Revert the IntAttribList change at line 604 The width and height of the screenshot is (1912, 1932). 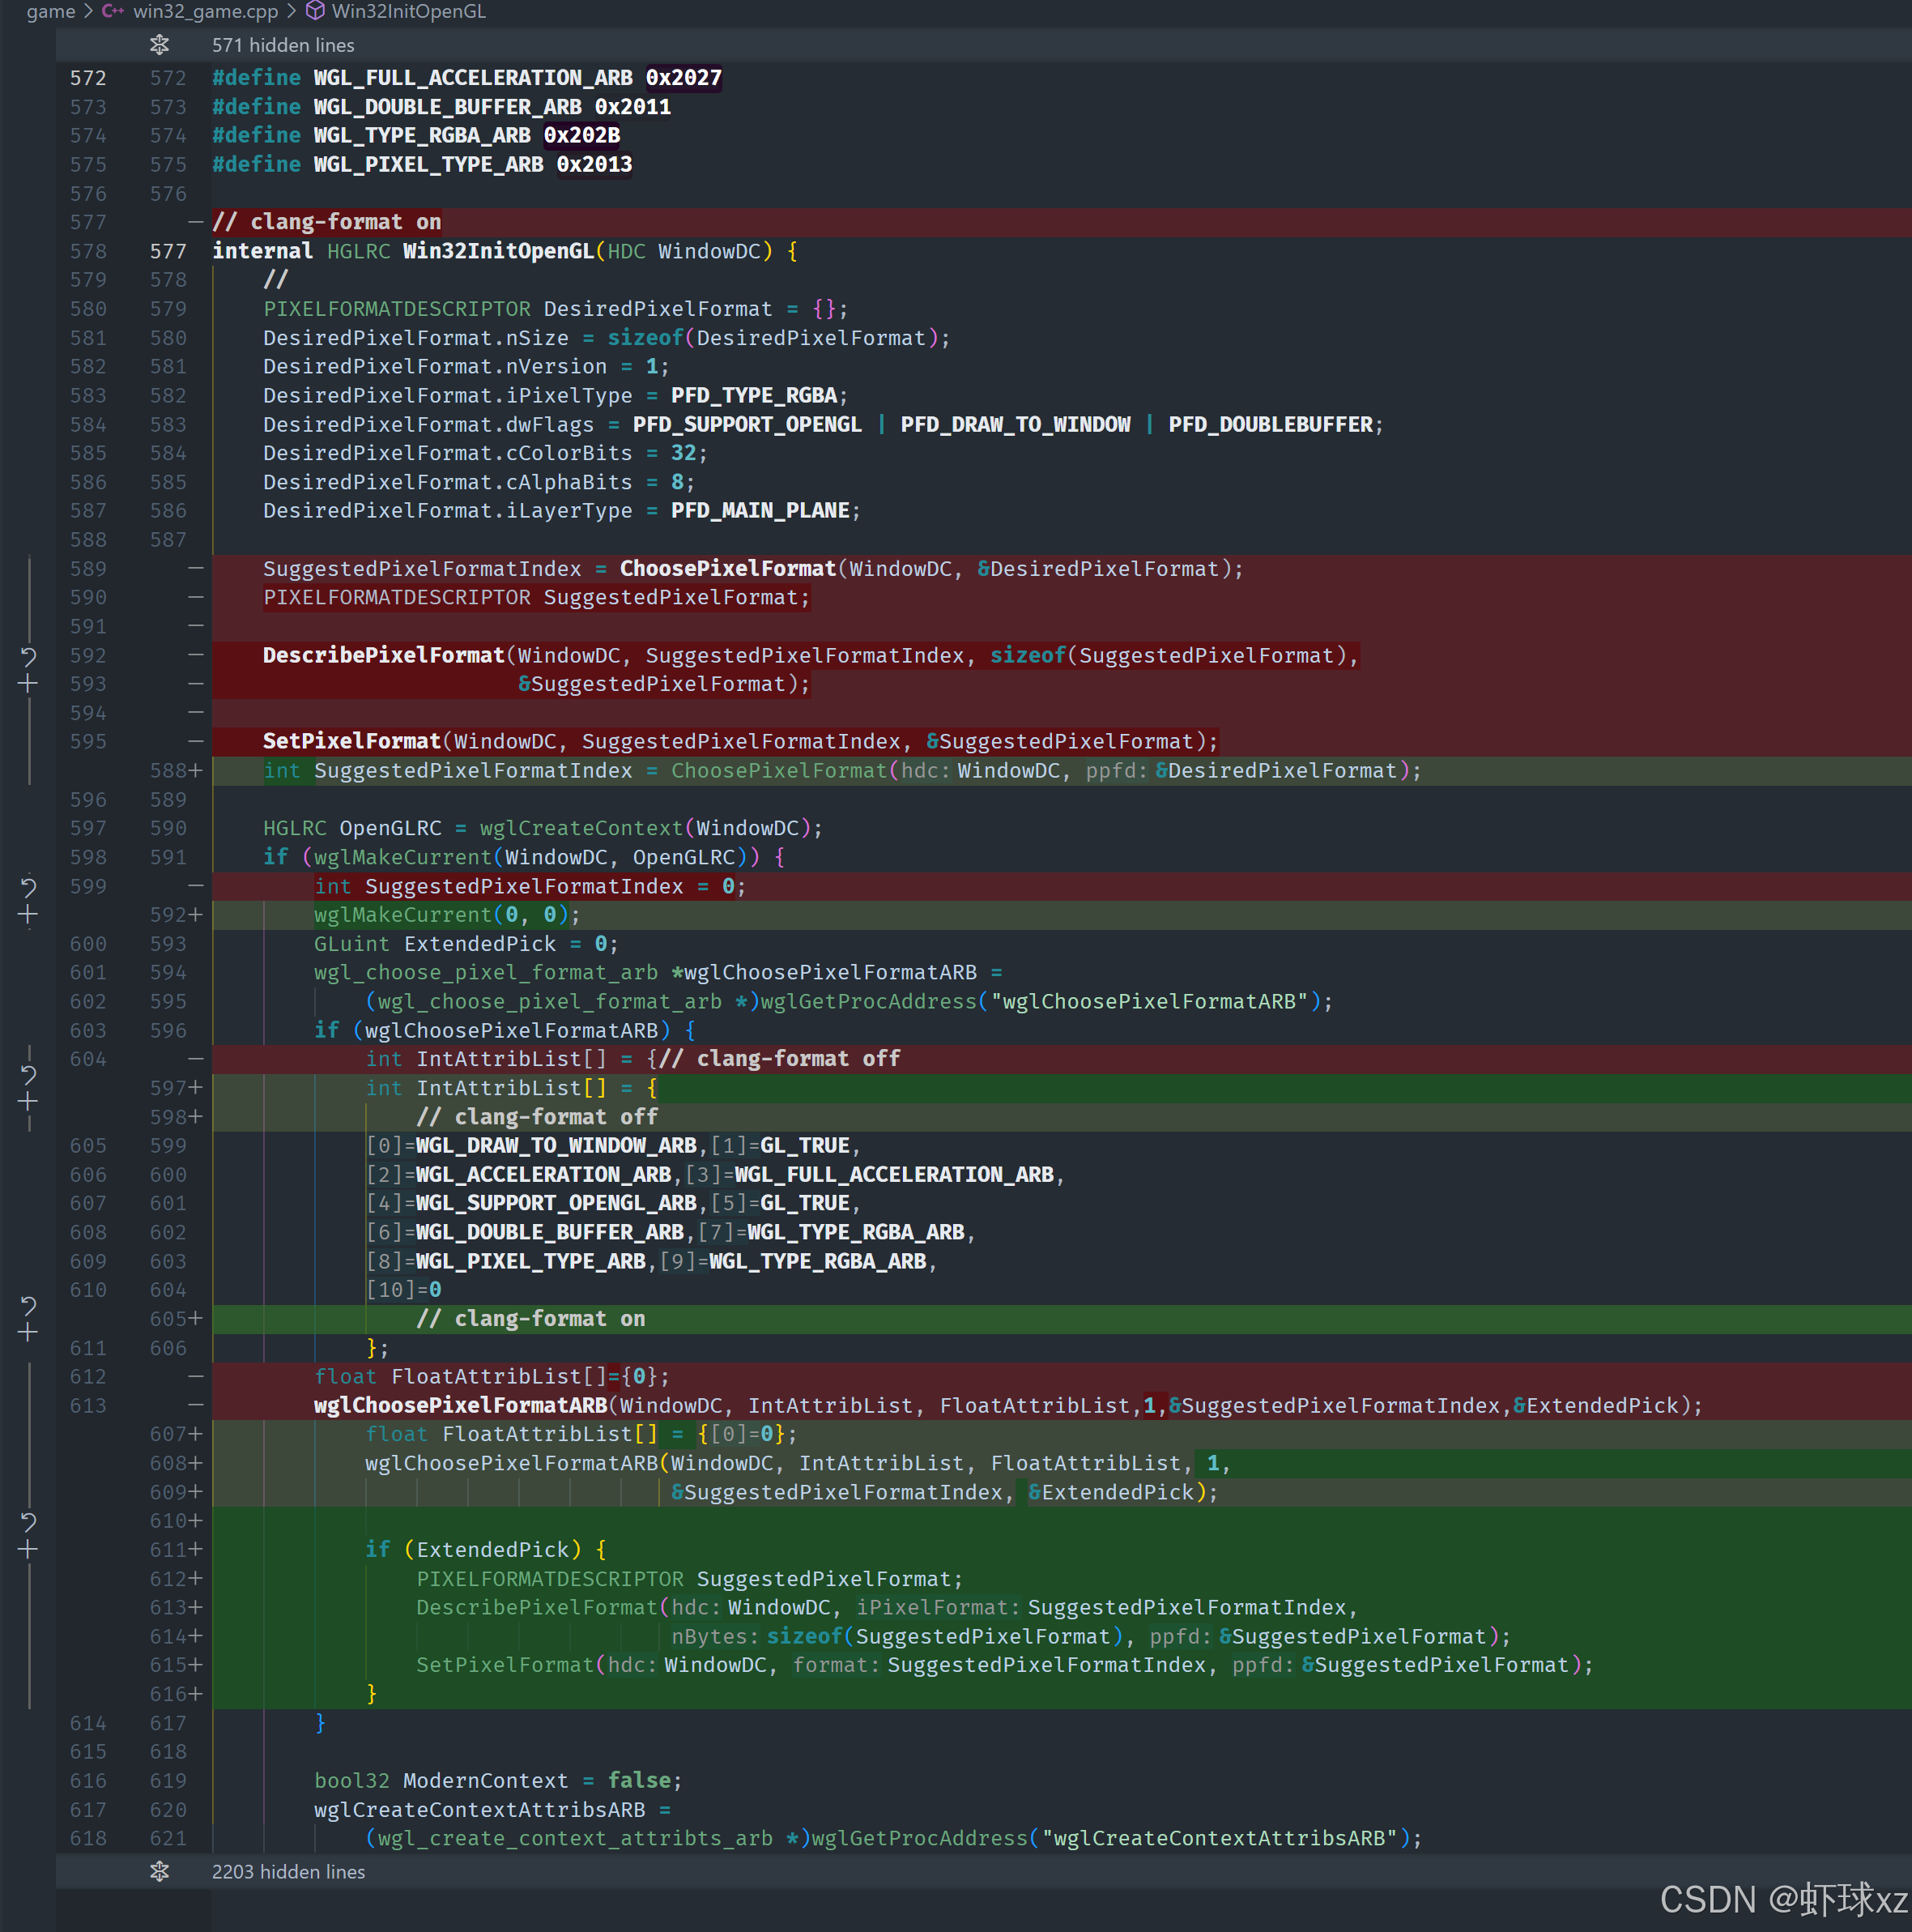[x=28, y=1075]
